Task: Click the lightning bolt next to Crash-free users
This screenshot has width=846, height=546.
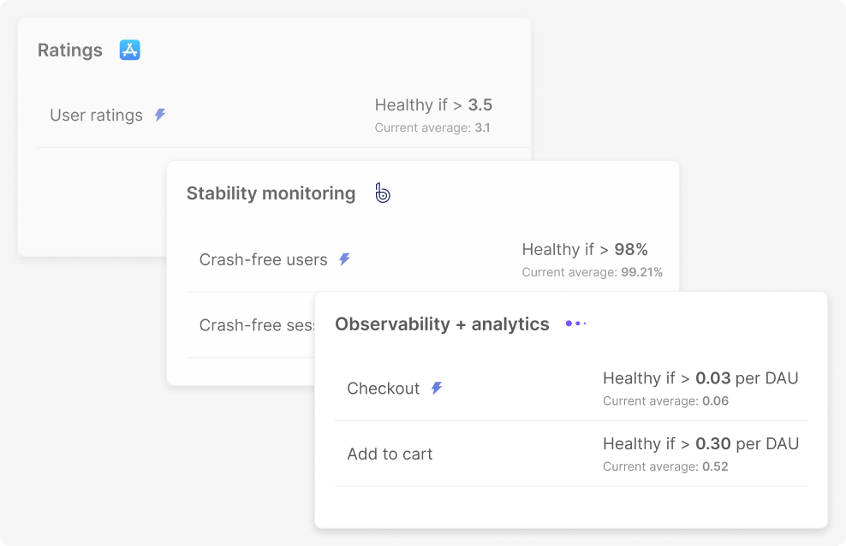Action: click(345, 259)
